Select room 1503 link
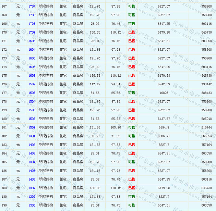 click(32, 93)
